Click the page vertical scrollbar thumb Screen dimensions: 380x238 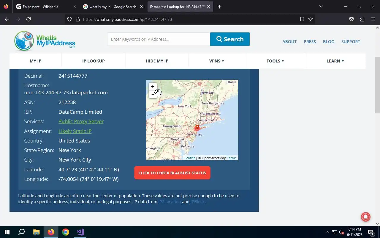pos(377,85)
